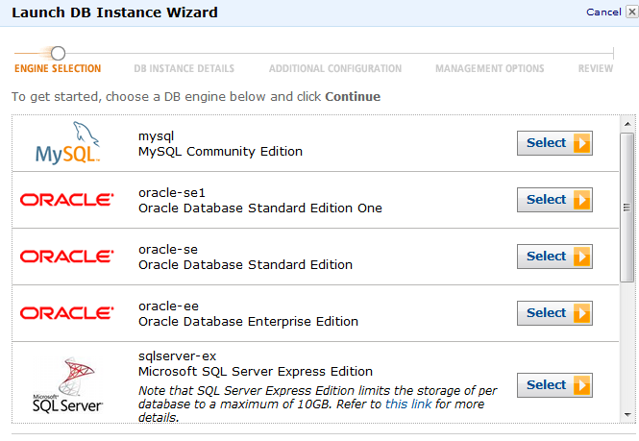
Task: Go to the Additional Configuration step
Action: pos(335,68)
